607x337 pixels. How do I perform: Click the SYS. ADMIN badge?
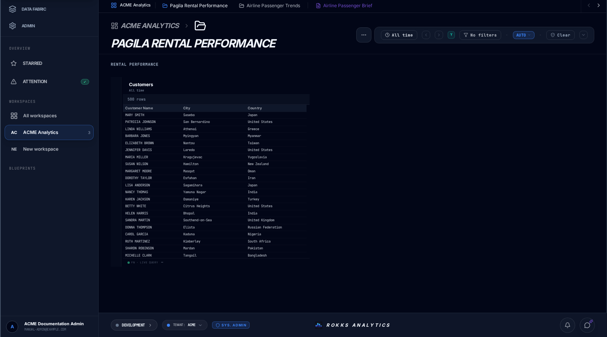231,325
